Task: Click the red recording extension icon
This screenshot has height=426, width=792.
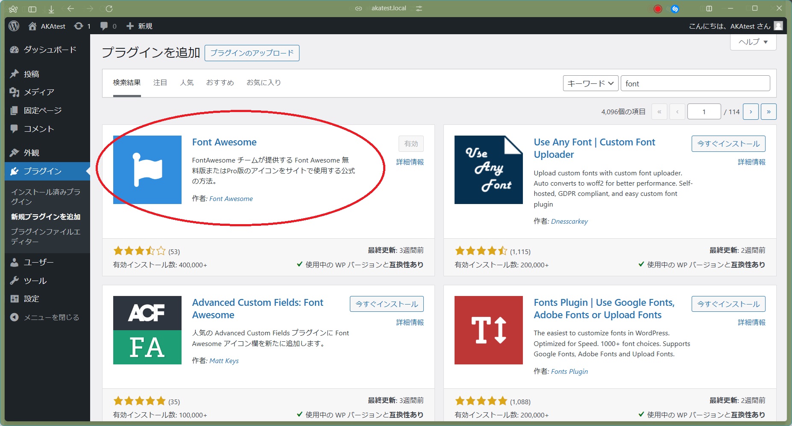Action: pyautogui.click(x=657, y=9)
